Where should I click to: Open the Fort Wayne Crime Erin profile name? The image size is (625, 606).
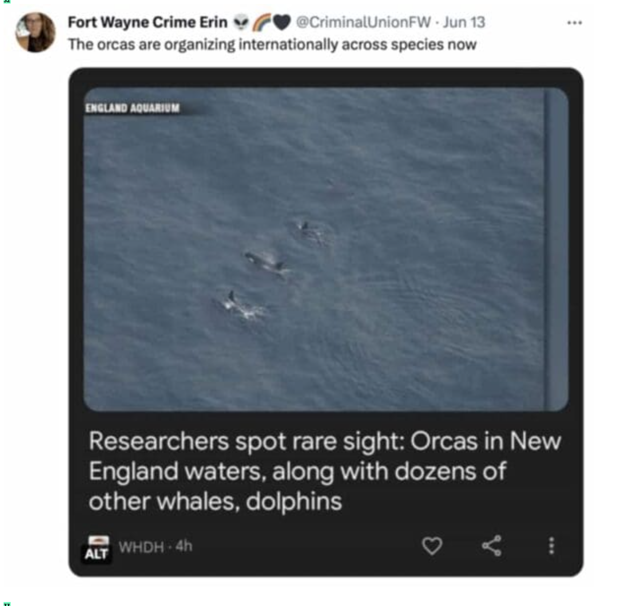click(x=147, y=22)
